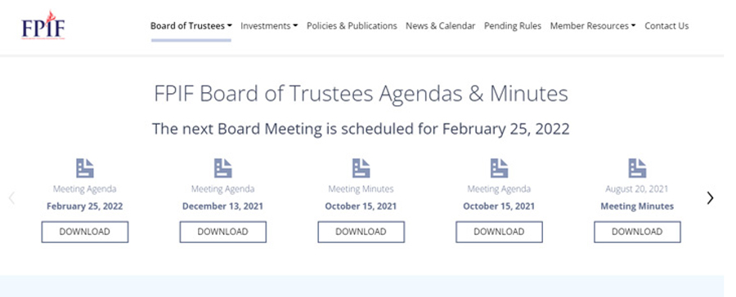Screen dimensions: 736x297
Task: Download August 20, 2021 Meeting Minutes
Action: [x=637, y=232]
